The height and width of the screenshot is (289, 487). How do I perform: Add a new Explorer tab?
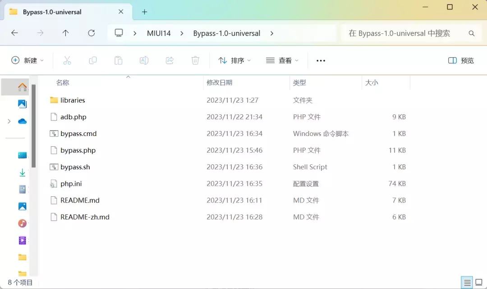pos(144,12)
